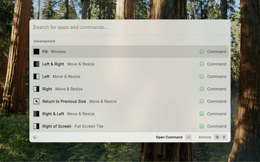Select the Fill Window command
The image size is (260, 162).
tap(122, 52)
